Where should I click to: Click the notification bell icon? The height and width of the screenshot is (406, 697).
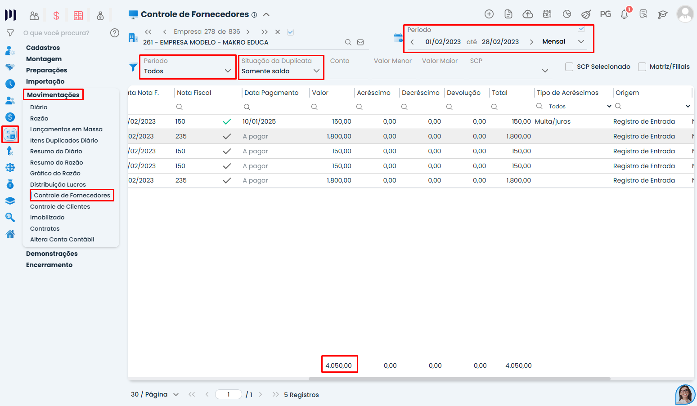tap(625, 14)
